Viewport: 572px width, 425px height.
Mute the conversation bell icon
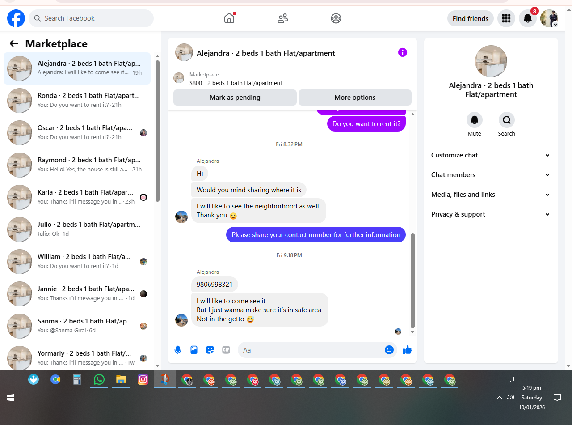point(475,120)
